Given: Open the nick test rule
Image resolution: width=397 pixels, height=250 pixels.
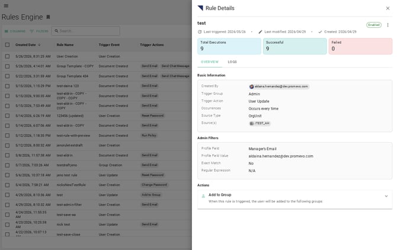Looking at the screenshot, I should coord(63,225).
